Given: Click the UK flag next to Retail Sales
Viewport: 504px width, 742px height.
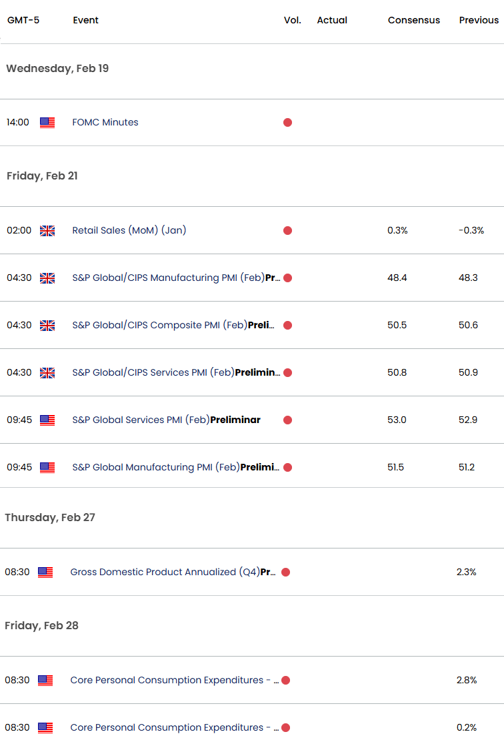Looking at the screenshot, I should click(x=47, y=230).
